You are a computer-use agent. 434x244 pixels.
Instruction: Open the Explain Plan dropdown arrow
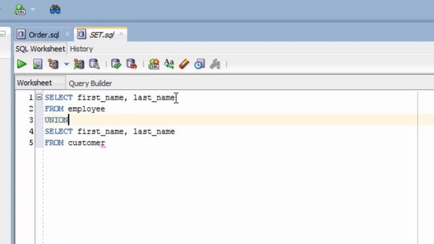66,64
